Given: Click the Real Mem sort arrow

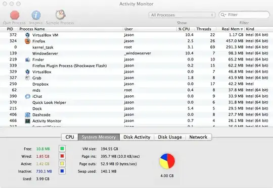Looking at the screenshot, I should (x=242, y=29).
